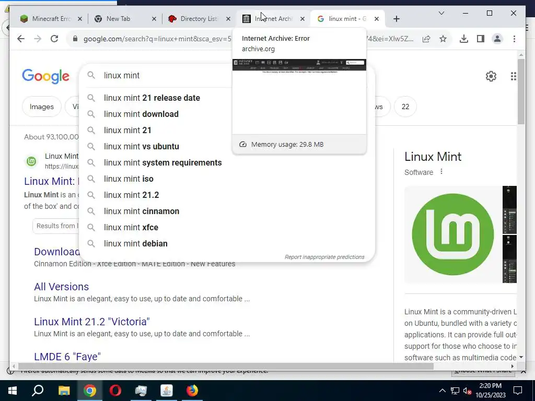The width and height of the screenshot is (535, 401).
Task: Choose suggestion linux mint cinnamon
Action: (x=227, y=211)
